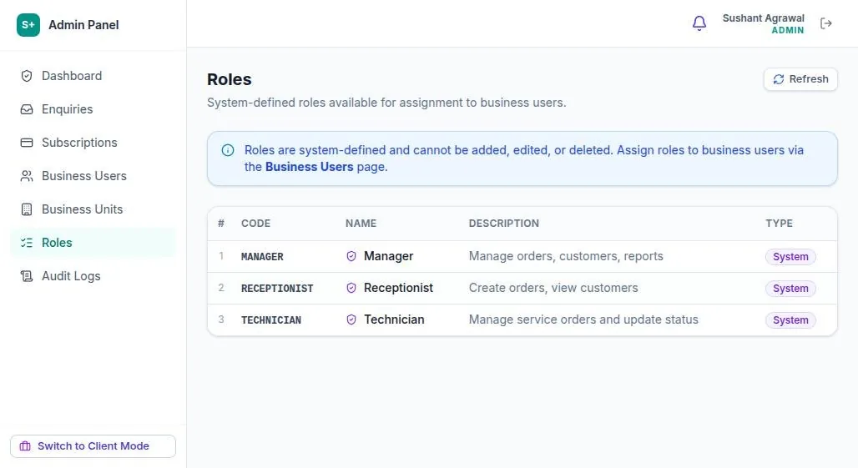
Task: Open Business Units in sidebar
Action: [x=93, y=209]
